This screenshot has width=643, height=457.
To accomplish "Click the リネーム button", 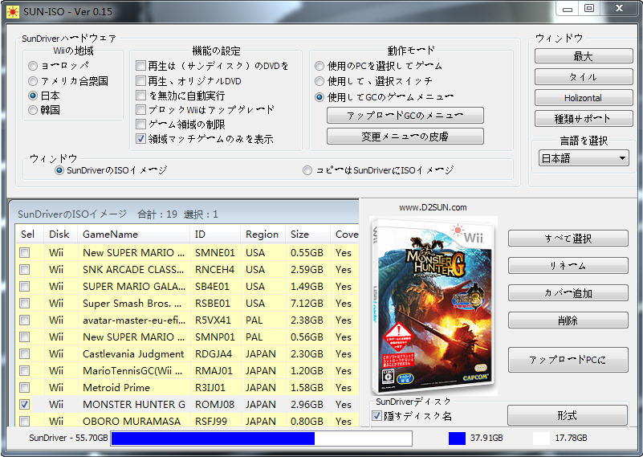I will pyautogui.click(x=568, y=266).
